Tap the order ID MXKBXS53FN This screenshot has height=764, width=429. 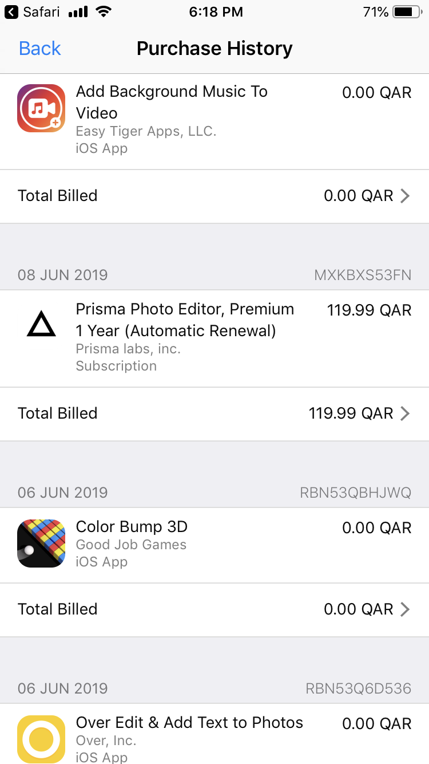pyautogui.click(x=363, y=275)
